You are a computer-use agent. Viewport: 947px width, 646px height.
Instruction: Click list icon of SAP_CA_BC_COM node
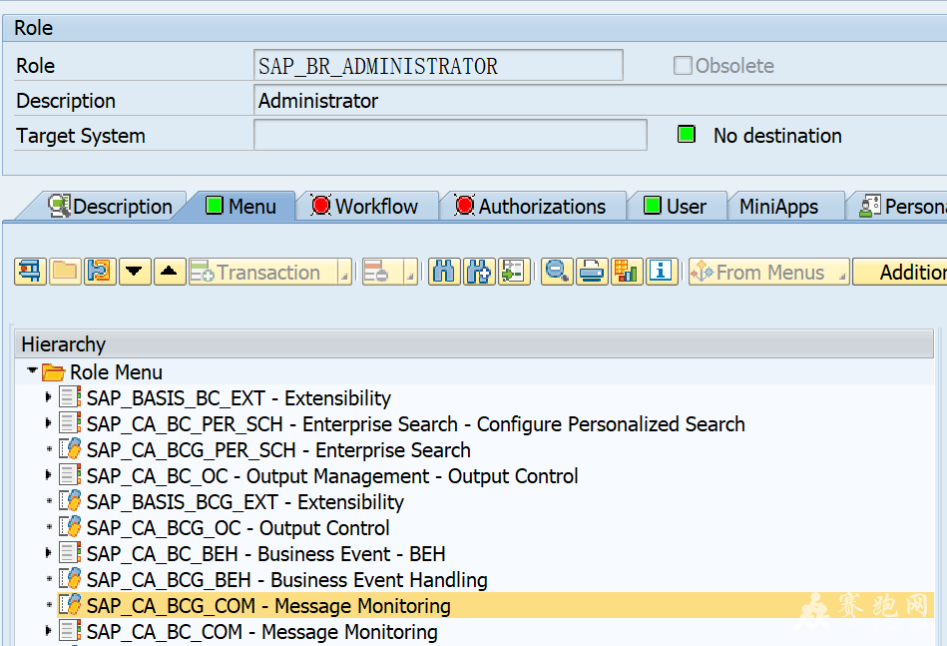click(x=70, y=631)
